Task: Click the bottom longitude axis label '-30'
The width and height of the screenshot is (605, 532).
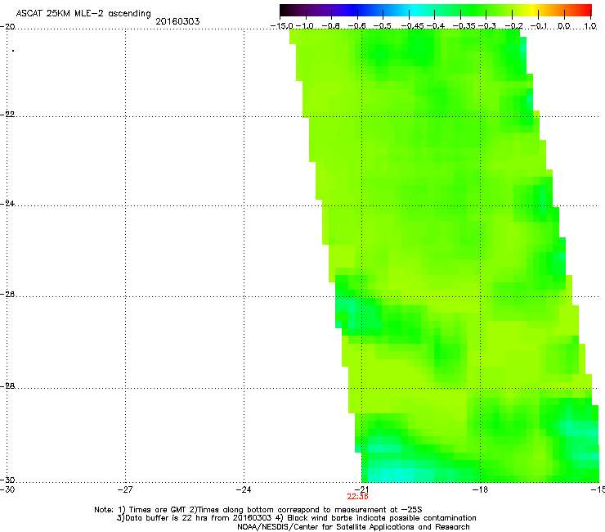Action: click(7, 489)
